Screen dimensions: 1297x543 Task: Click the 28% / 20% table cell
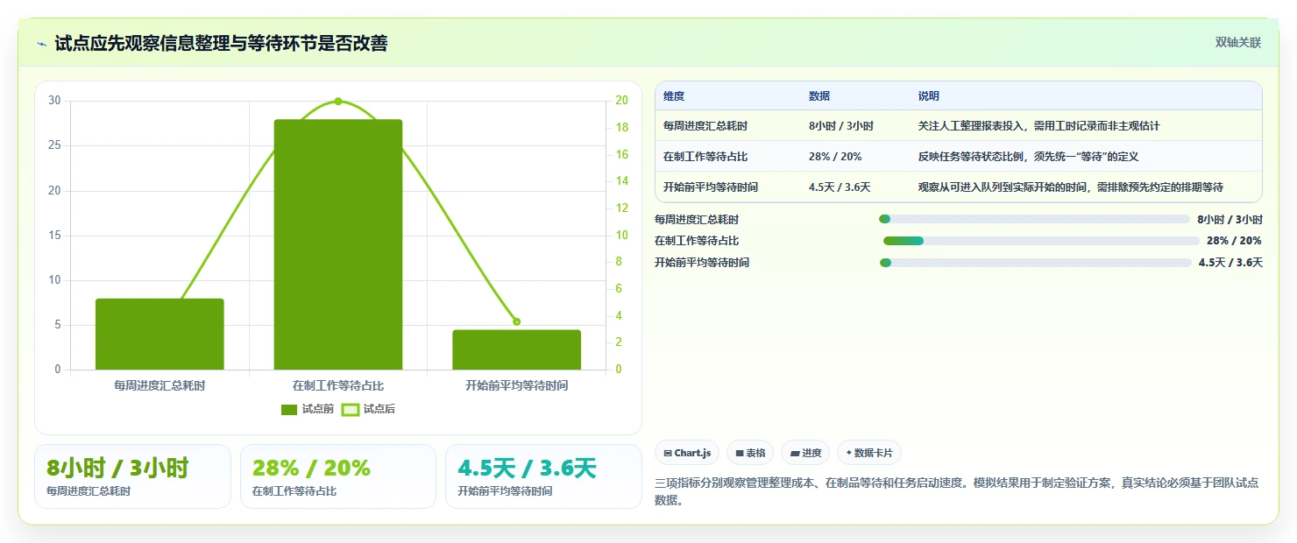835,157
